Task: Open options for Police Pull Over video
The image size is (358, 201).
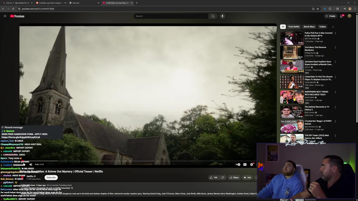Action: (x=335, y=33)
